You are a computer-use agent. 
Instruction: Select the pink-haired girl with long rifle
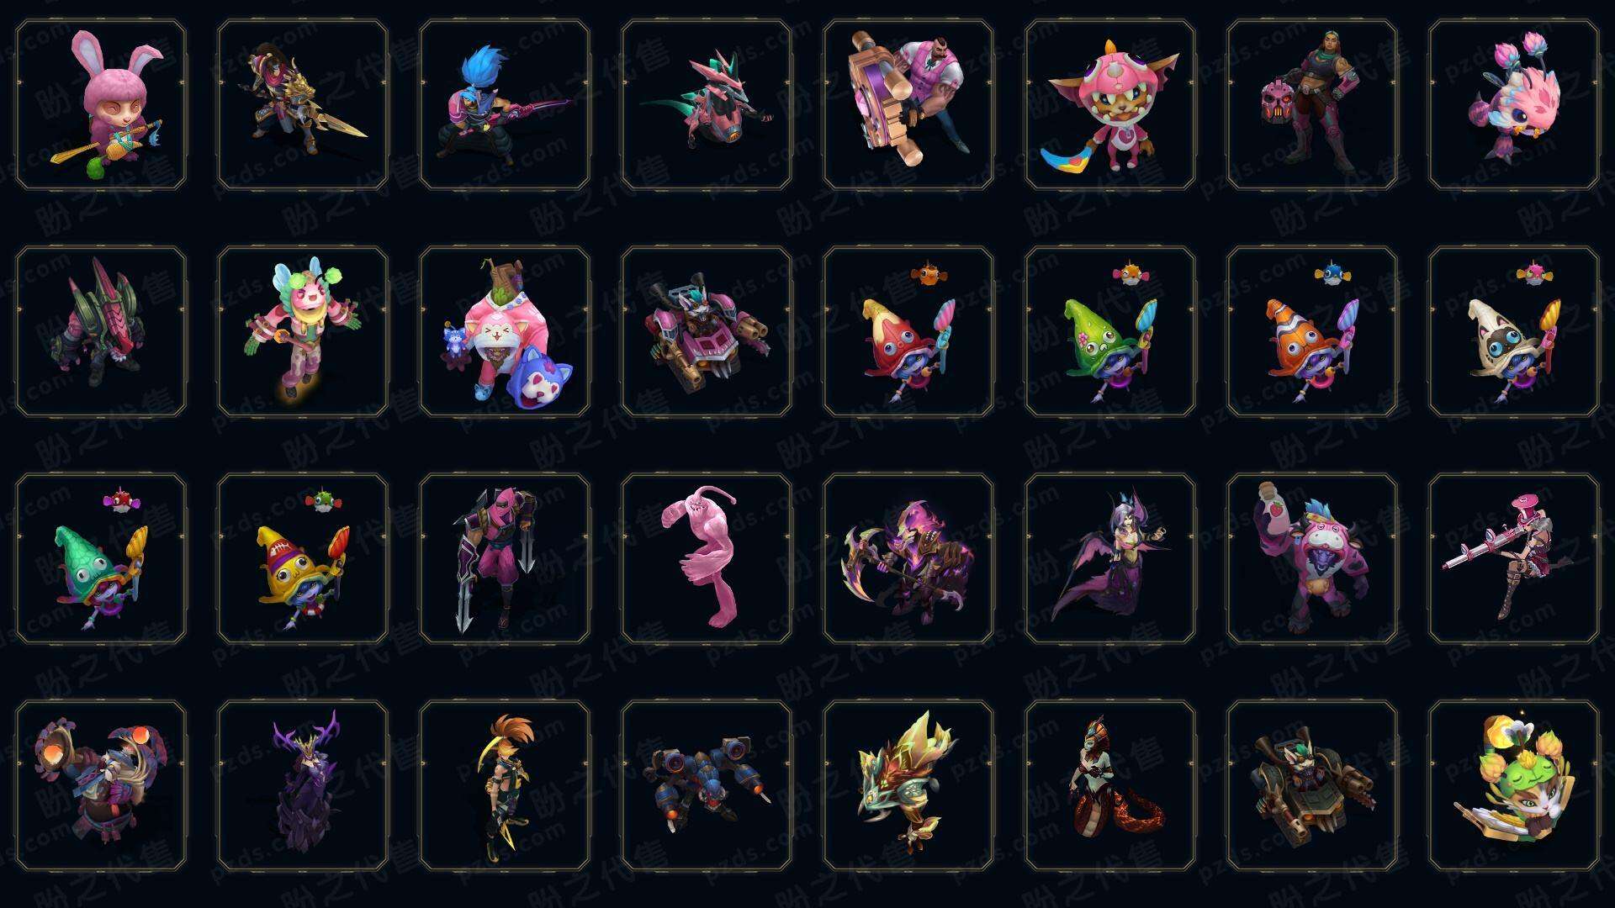[x=1514, y=558]
